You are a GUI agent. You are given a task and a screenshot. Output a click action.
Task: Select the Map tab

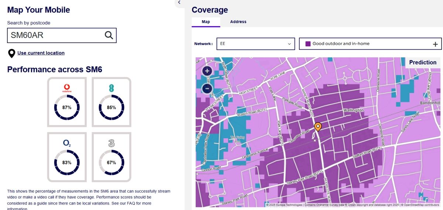click(x=206, y=22)
